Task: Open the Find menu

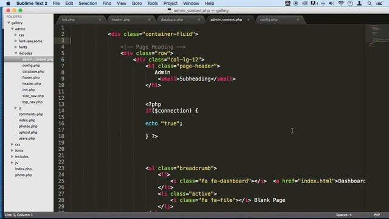Action: 107,4
